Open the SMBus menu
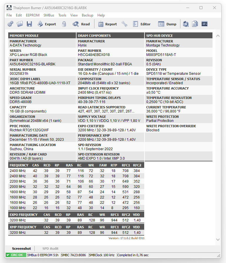 [x=49, y=15]
